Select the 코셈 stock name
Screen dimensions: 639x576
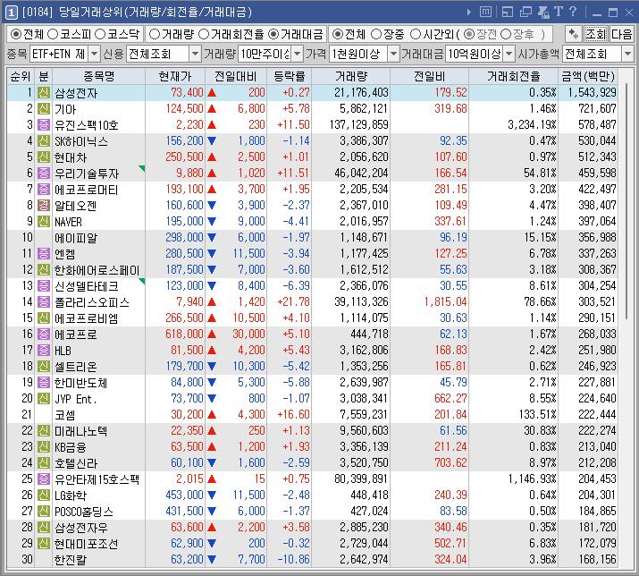click(x=65, y=415)
